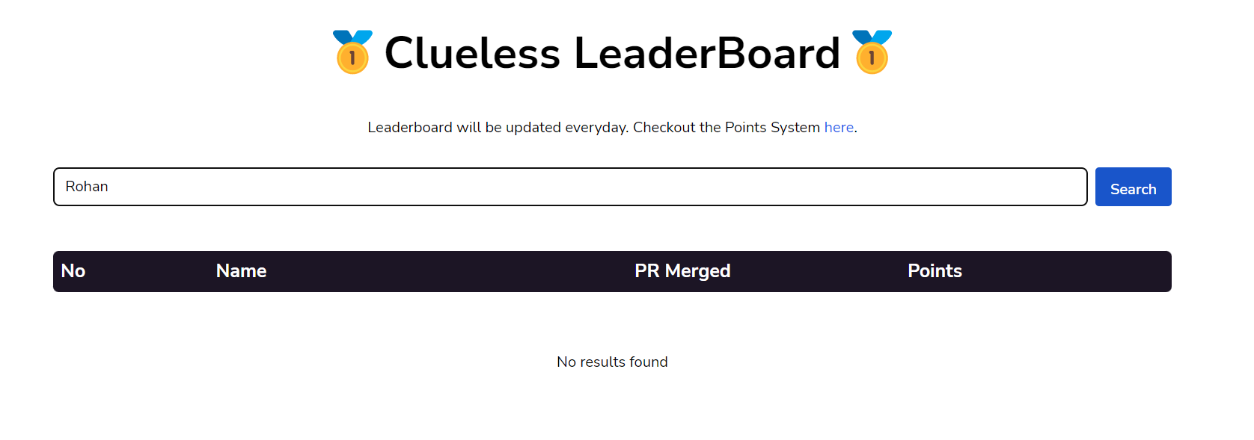Screen dimensions: 1254x440
Task: Click the 'PR Merged' column header
Action: pyautogui.click(x=682, y=271)
